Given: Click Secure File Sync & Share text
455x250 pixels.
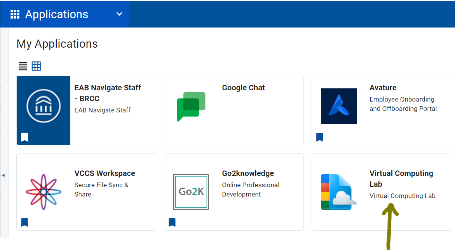Looking at the screenshot, I should [x=101, y=190].
